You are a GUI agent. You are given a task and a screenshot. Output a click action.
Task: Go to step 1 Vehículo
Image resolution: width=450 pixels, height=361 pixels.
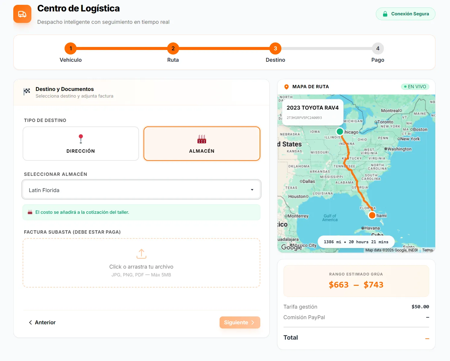click(x=71, y=48)
